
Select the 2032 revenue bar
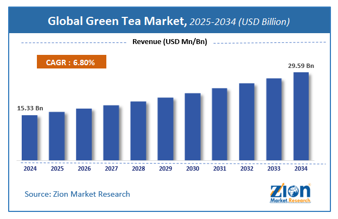tap(247, 122)
